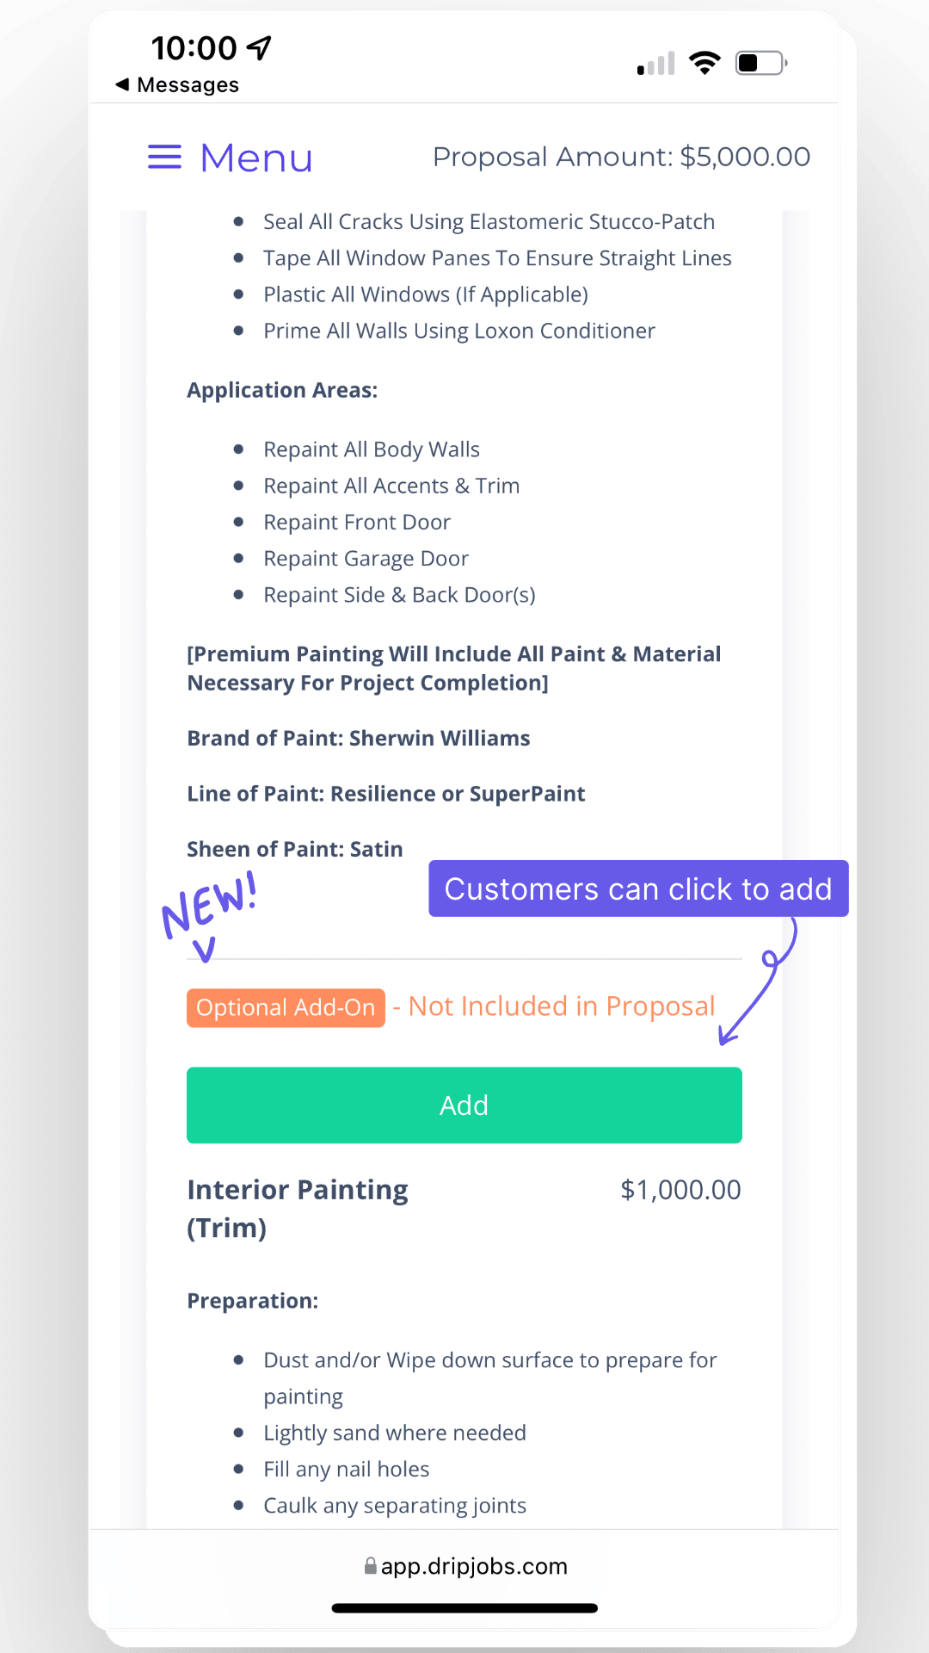The height and width of the screenshot is (1653, 929).
Task: Tap the 'Not Included in Proposal' text
Action: point(561,1006)
